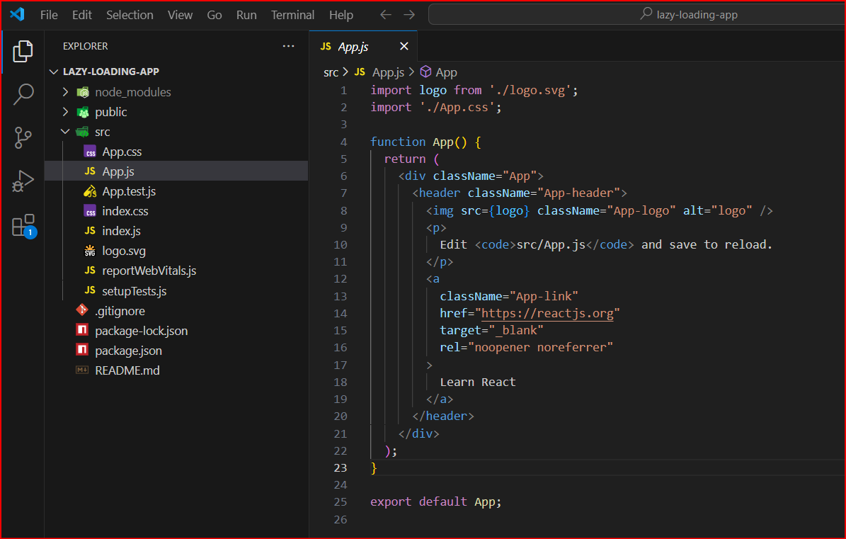Collapse the src folder
Viewport: 846px width, 539px height.
(65, 132)
